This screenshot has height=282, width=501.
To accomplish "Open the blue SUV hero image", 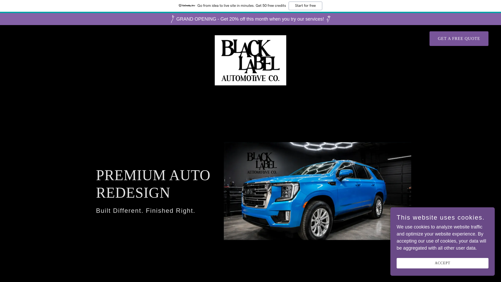I will [x=317, y=191].
